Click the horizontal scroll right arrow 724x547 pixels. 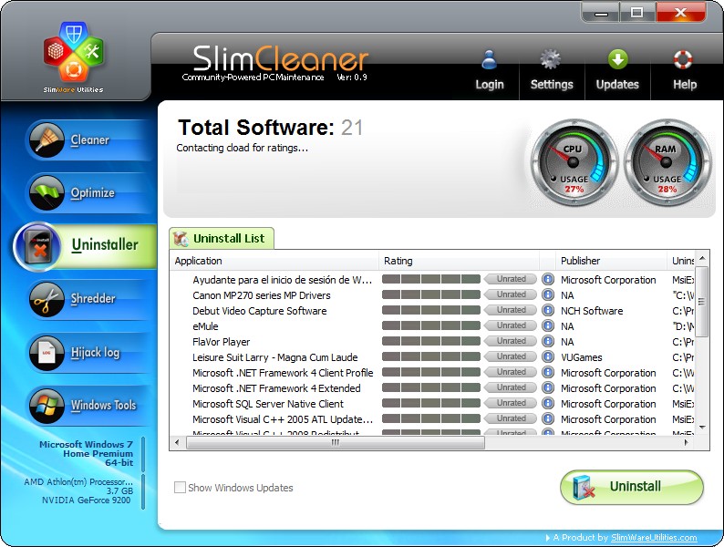(x=686, y=442)
